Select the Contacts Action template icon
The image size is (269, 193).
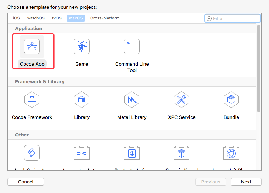(x=132, y=153)
